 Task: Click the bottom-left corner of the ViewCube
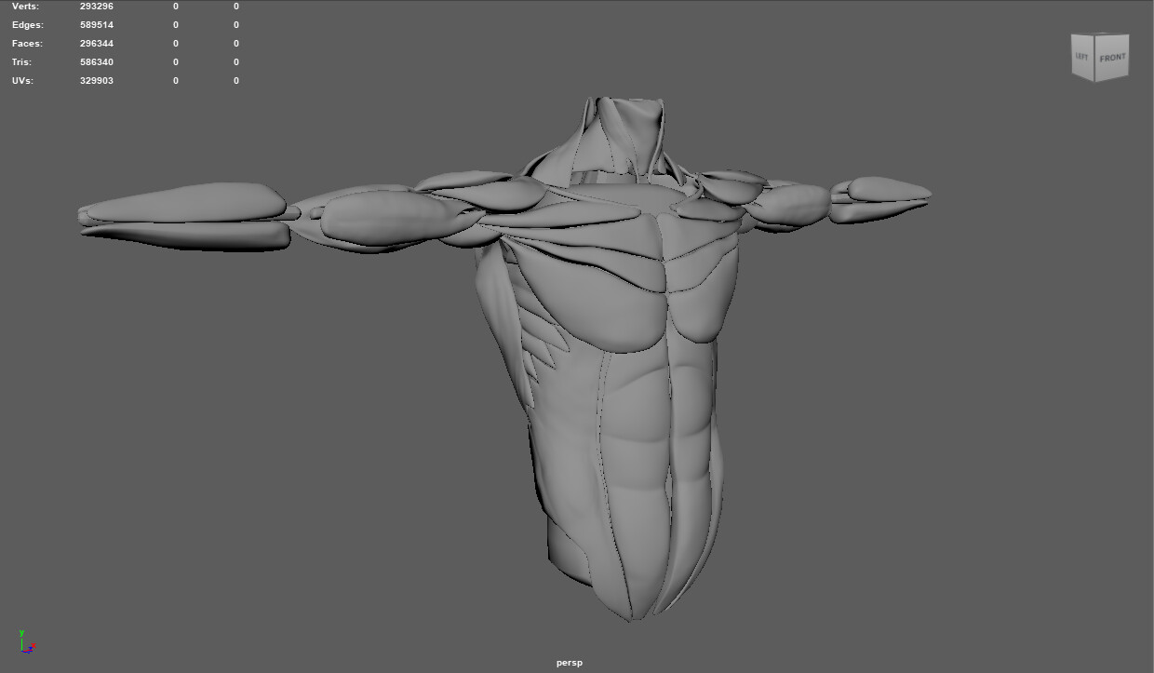point(1072,79)
